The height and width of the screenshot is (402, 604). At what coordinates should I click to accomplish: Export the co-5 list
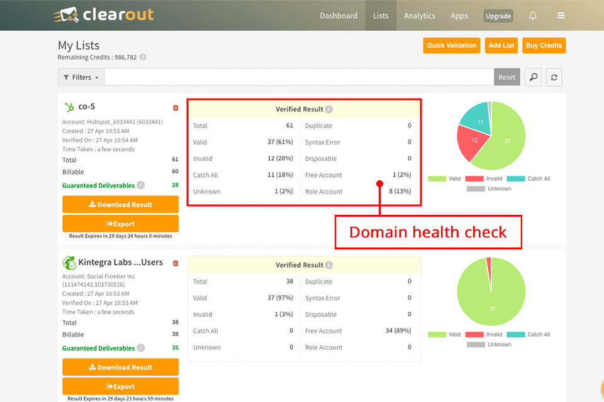click(121, 224)
